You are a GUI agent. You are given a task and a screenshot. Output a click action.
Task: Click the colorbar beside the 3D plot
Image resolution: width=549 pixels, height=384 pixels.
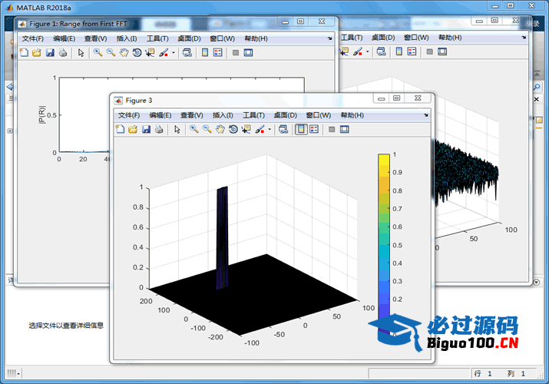(383, 230)
